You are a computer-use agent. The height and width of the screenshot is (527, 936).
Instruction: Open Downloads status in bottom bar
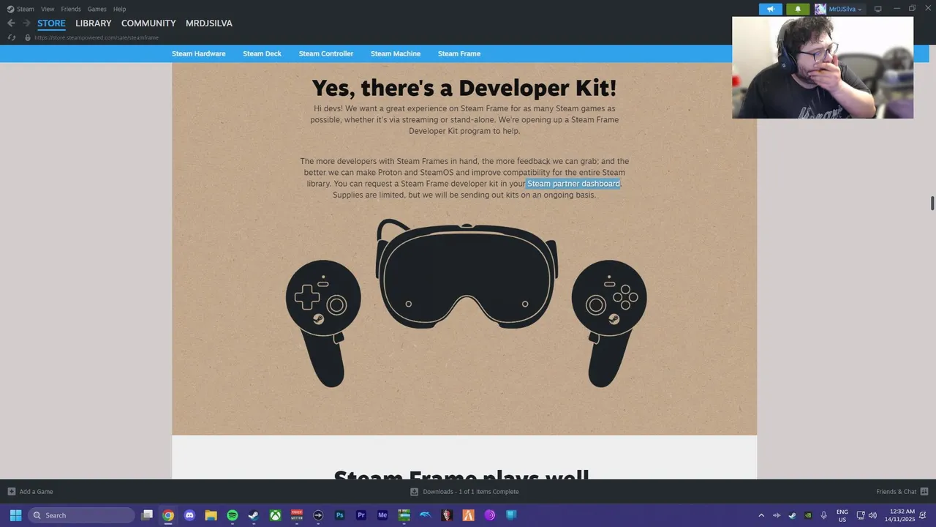pyautogui.click(x=464, y=492)
